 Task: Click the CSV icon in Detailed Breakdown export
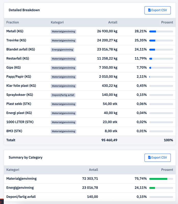pyautogui.click(x=149, y=10)
